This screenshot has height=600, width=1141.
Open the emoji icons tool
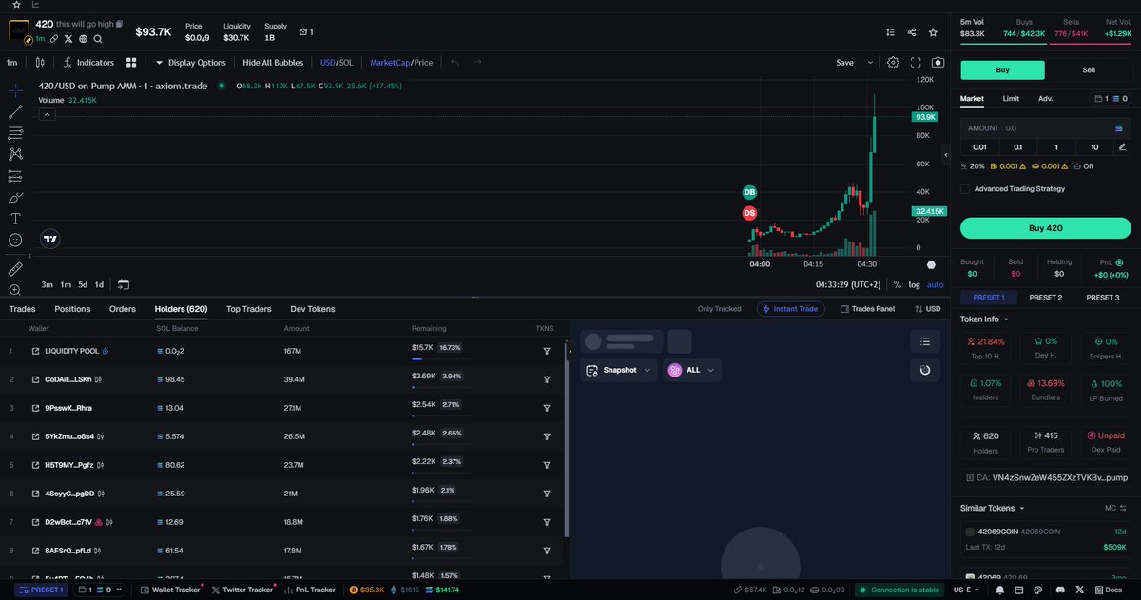15,241
